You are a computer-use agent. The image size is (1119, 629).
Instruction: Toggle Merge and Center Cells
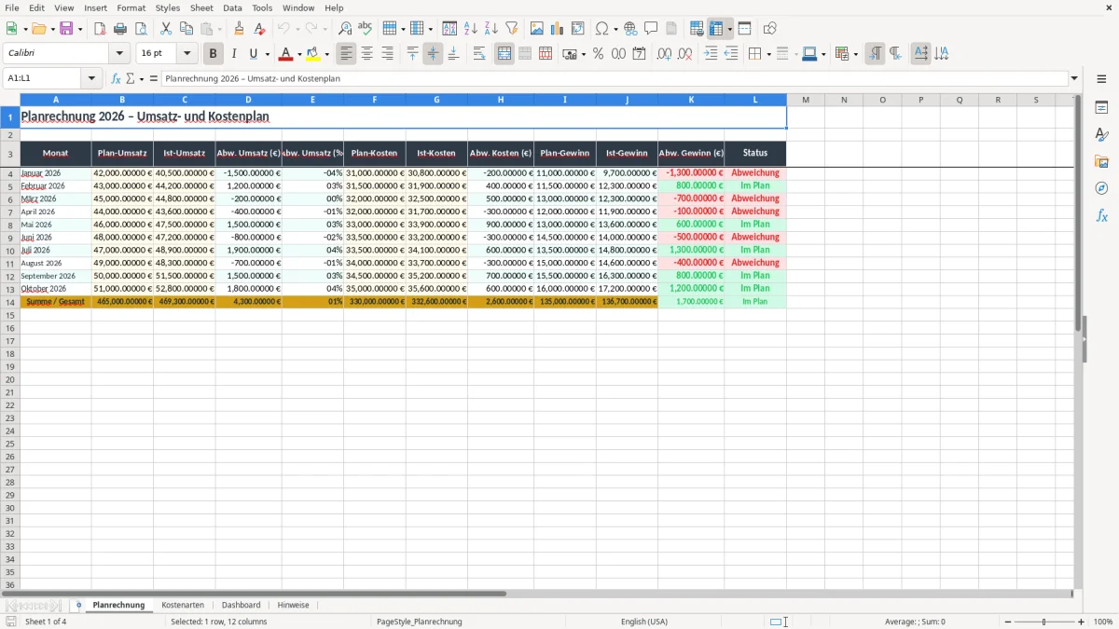point(504,54)
